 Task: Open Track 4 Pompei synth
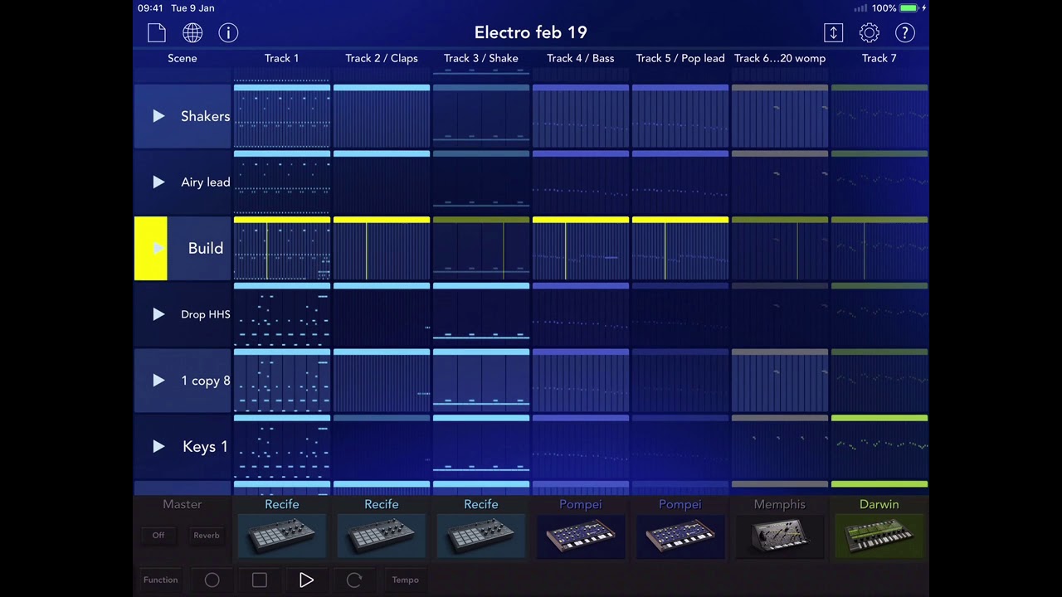[581, 536]
